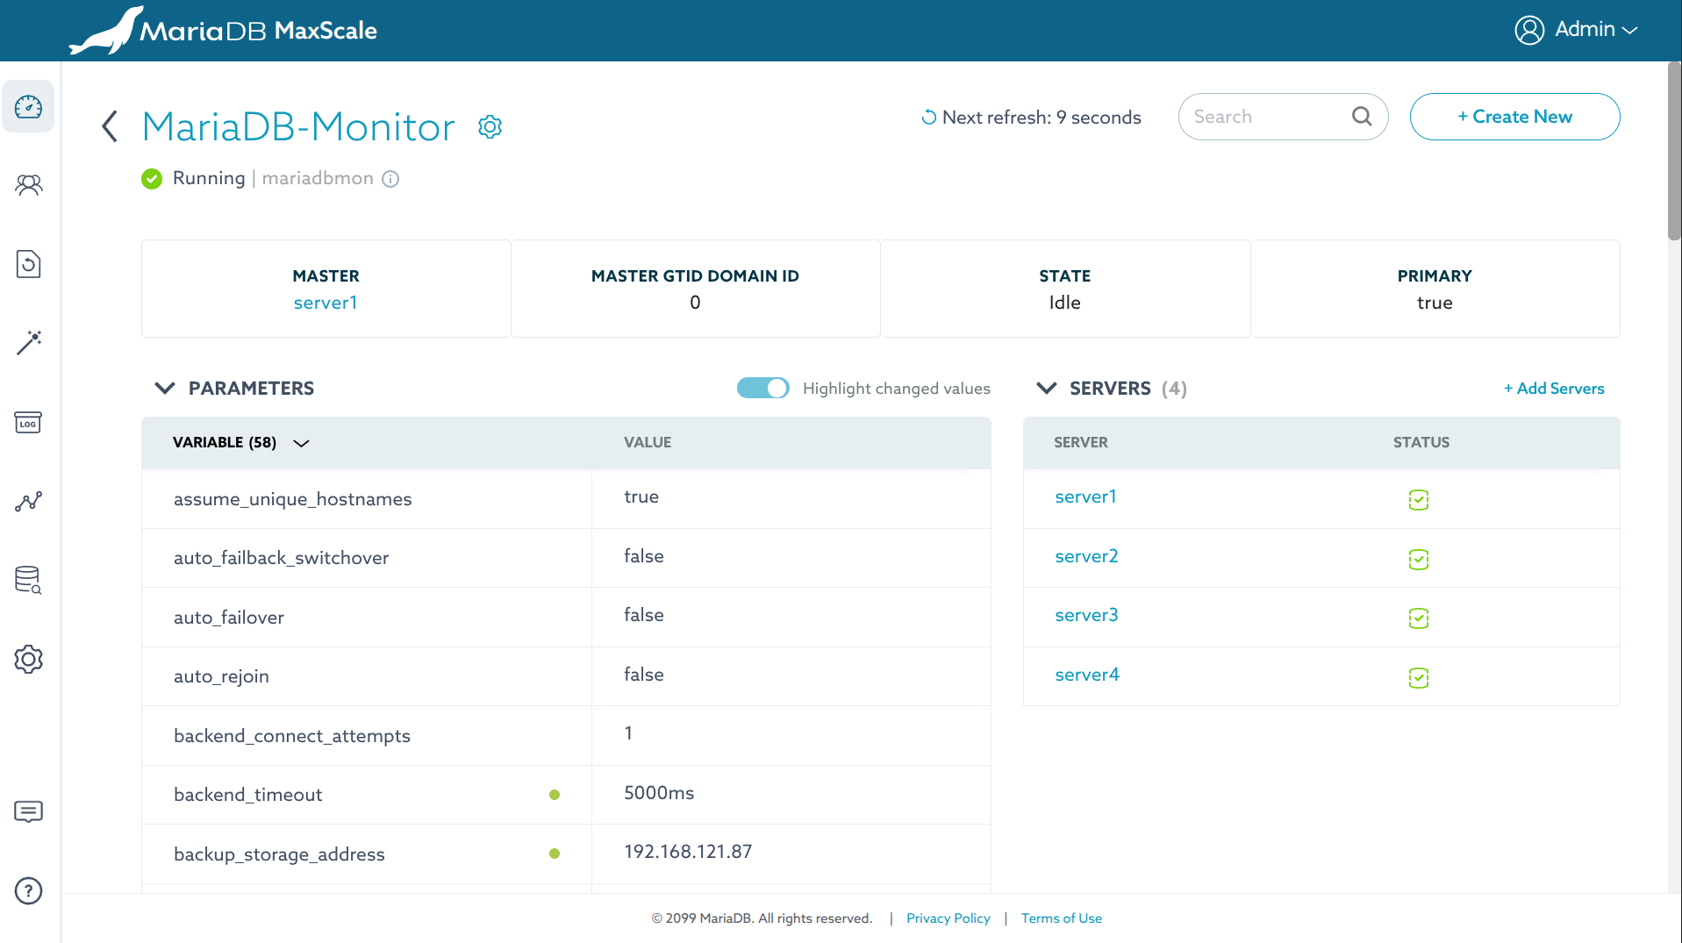
Task: Click the Create New button
Action: coord(1514,117)
